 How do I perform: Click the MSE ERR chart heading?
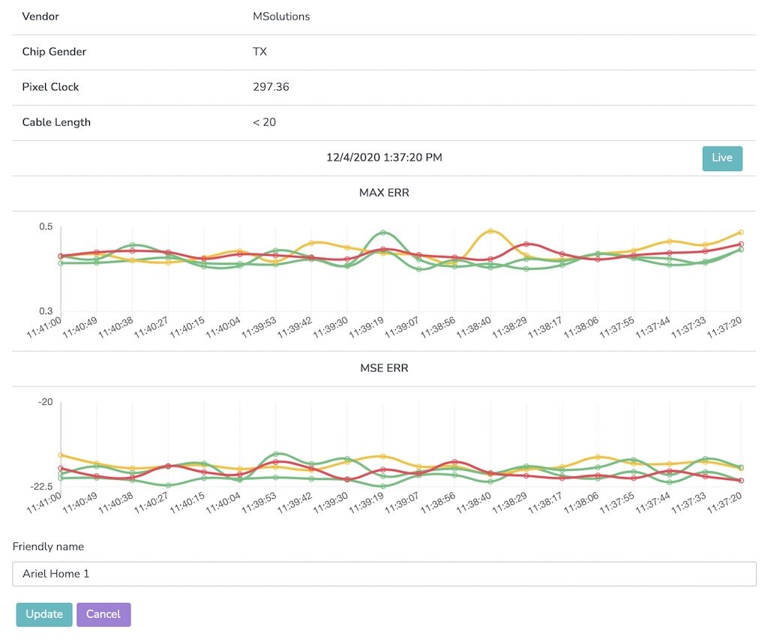[384, 369]
